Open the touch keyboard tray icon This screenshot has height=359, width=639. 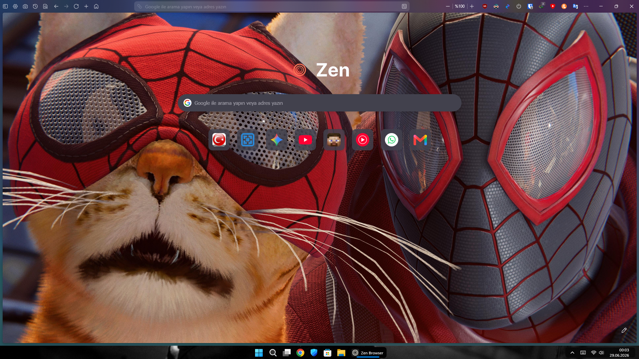583,353
